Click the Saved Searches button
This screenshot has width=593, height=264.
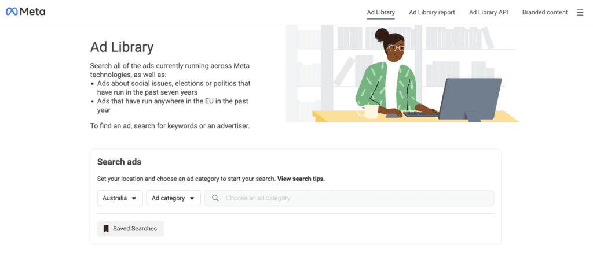(x=130, y=229)
